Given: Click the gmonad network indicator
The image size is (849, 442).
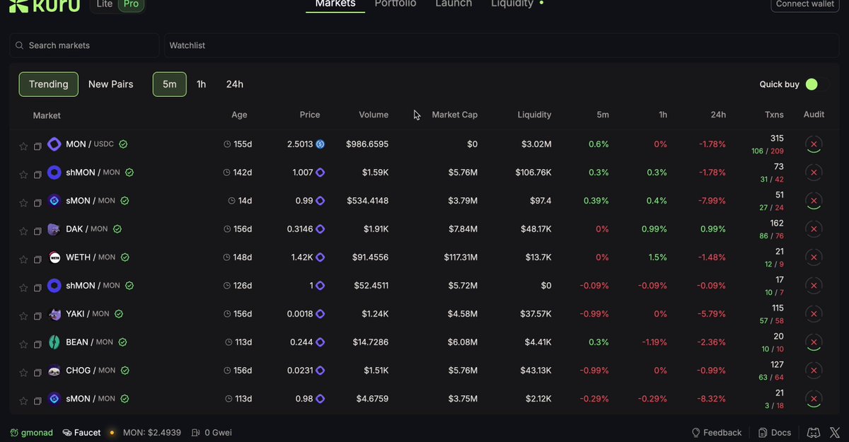Looking at the screenshot, I should tap(31, 432).
